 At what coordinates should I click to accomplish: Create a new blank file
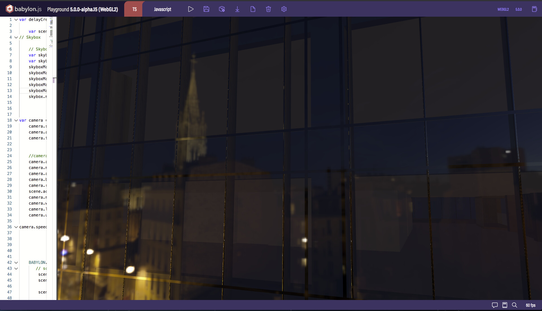253,9
